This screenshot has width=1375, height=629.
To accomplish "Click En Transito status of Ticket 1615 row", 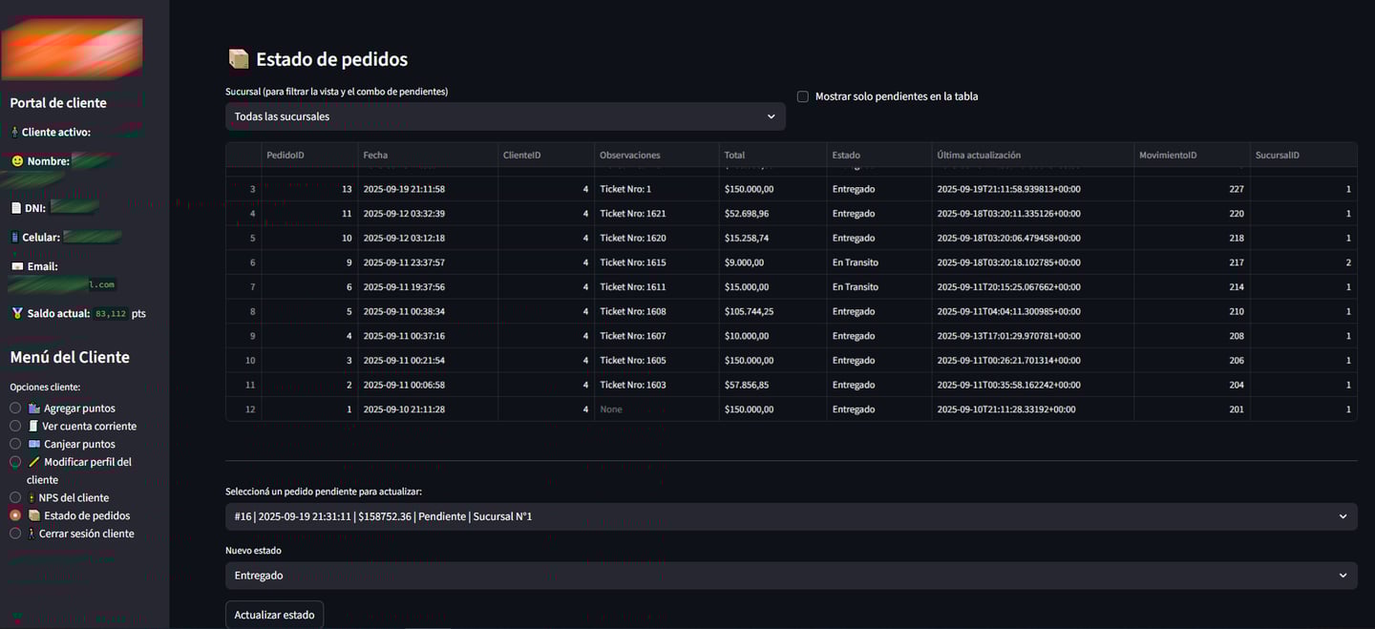I will coord(878,262).
